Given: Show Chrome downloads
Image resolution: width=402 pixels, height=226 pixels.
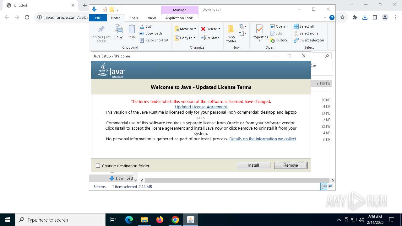Looking at the screenshot, I should click(365, 17).
